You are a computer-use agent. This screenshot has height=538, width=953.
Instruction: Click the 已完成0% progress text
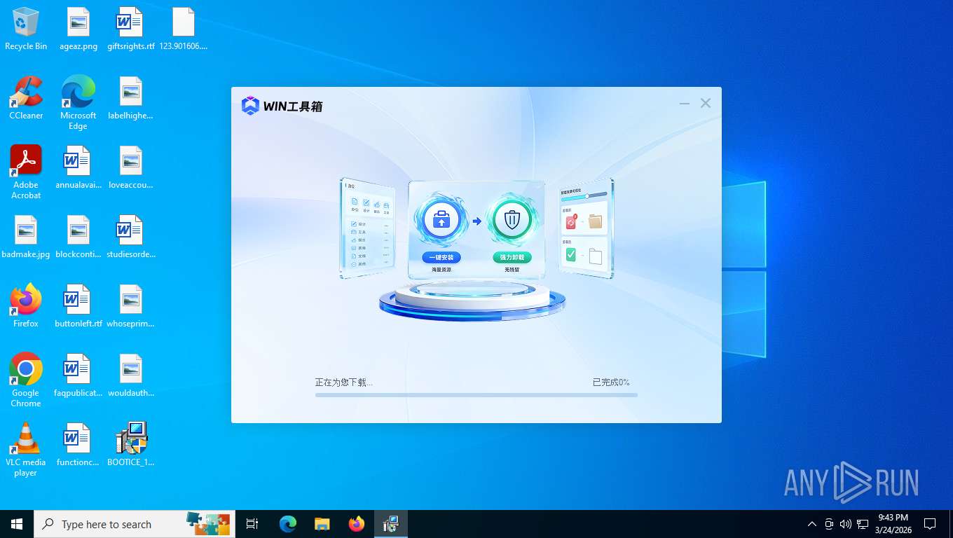pos(611,382)
